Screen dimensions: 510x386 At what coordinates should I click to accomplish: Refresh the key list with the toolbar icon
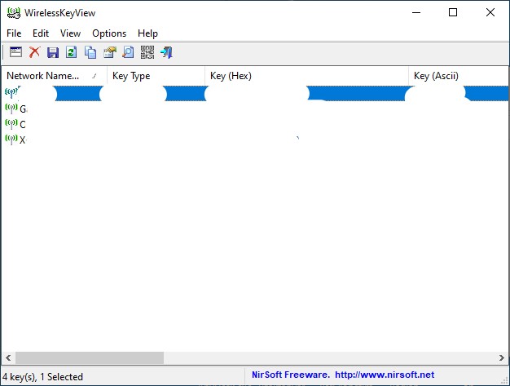71,52
